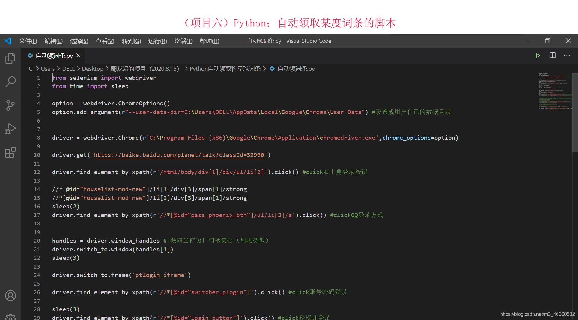Click the 'switcher_plogin' string on line 26
The image size is (578, 320).
219,292
